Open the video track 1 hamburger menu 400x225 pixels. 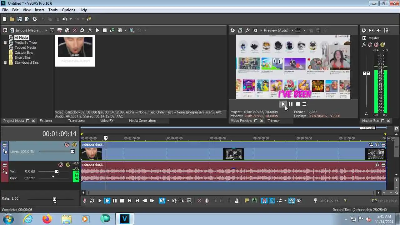click(x=5, y=145)
